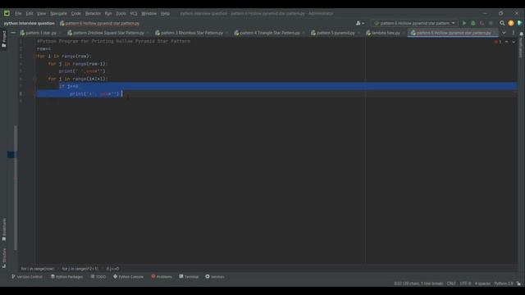
Task: Open TODO tool window
Action: [x=98, y=277]
